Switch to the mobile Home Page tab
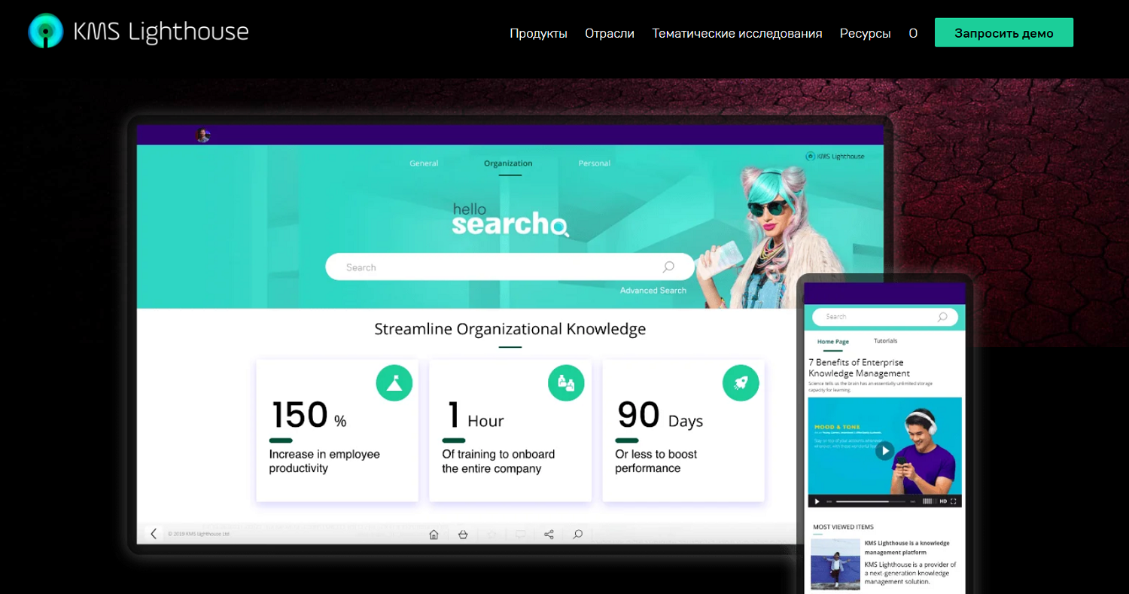Image resolution: width=1129 pixels, height=594 pixels. (833, 342)
